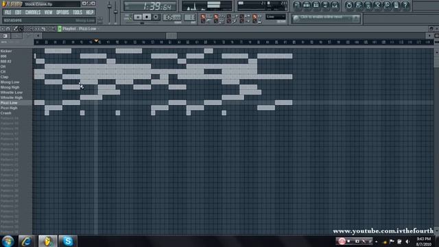The image size is (439, 247).
Task: Click the stop transport button
Action: tap(146, 17)
